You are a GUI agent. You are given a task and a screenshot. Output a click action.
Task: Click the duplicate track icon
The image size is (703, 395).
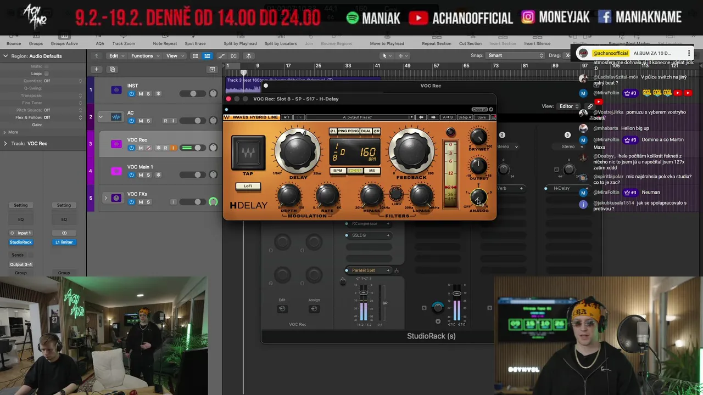coord(113,69)
